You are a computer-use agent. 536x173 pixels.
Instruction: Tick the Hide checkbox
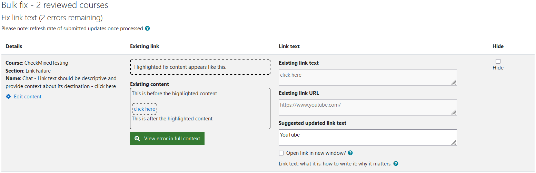pos(498,61)
